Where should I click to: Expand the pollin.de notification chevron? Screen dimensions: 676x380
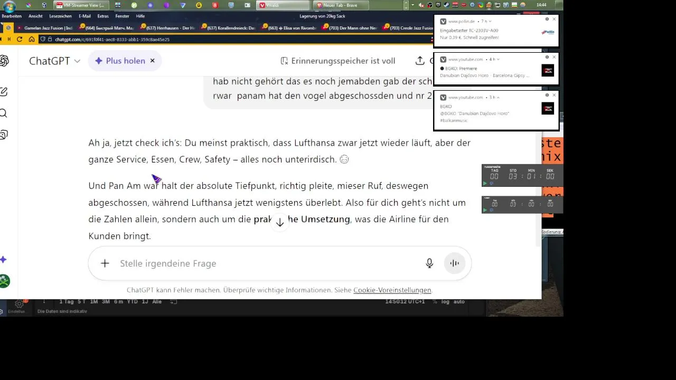point(491,22)
